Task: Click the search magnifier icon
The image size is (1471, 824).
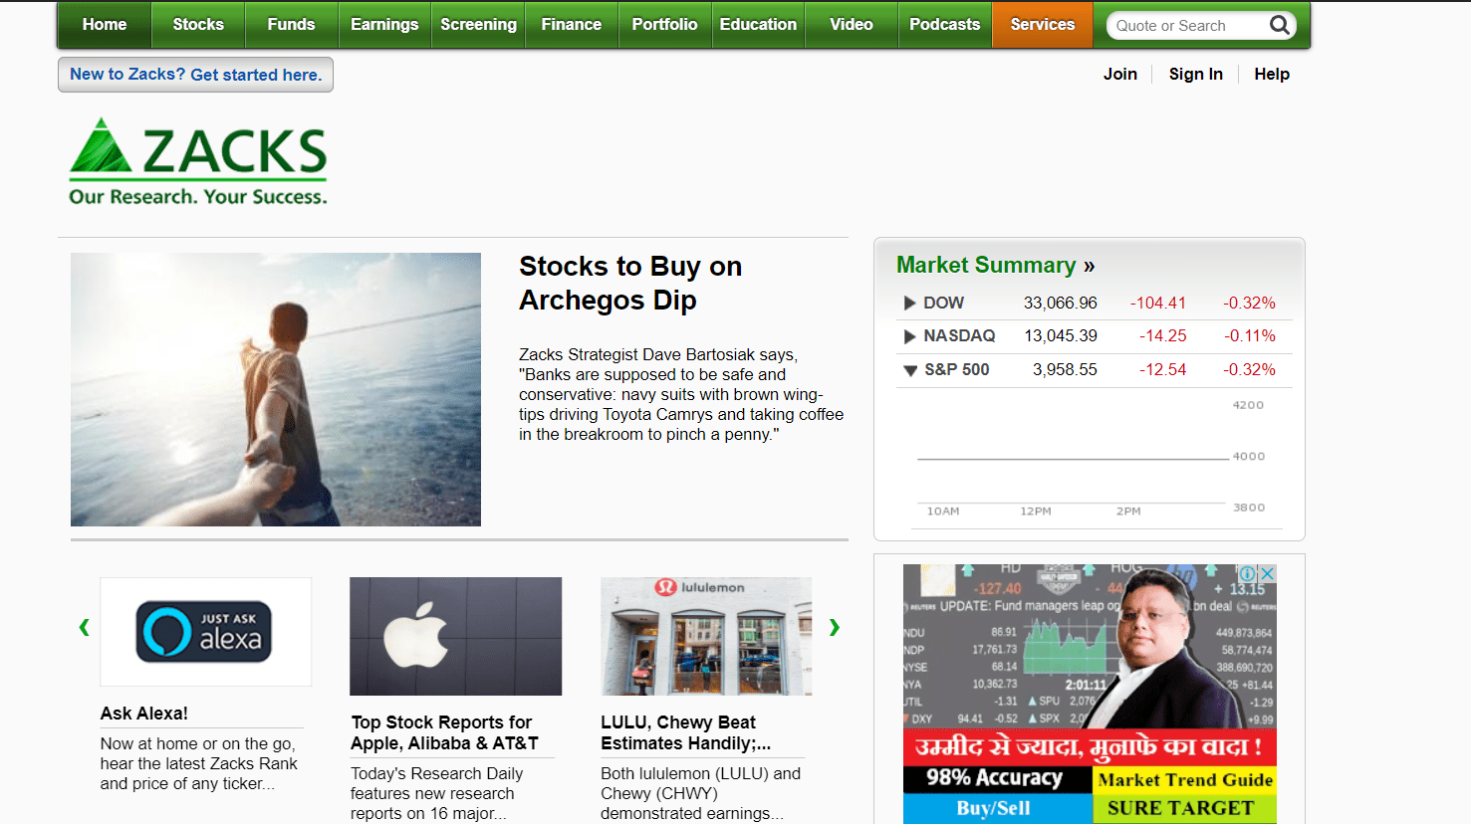Action: pos(1280,25)
